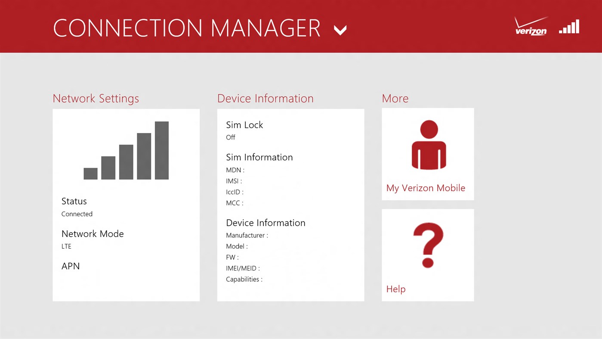
Task: Open the Help link
Action: 395,289
